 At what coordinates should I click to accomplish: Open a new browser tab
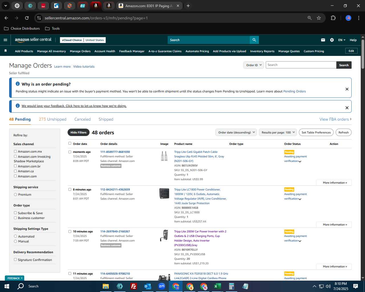[188, 6]
